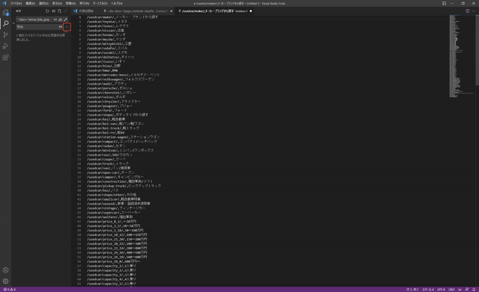The width and height of the screenshot is (479, 292).
Task: Open the Run and Debug view
Action: [x=6, y=46]
